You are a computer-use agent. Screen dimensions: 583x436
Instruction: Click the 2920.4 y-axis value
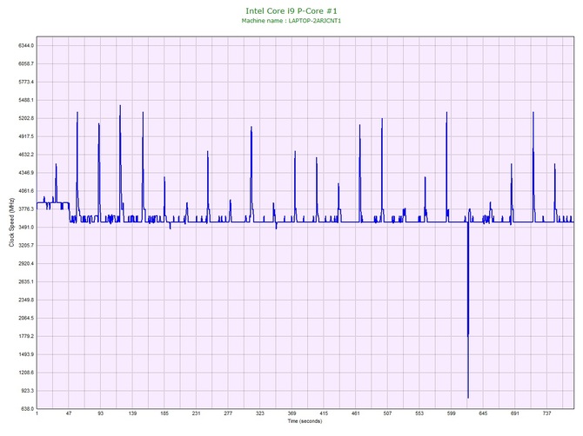[26, 264]
